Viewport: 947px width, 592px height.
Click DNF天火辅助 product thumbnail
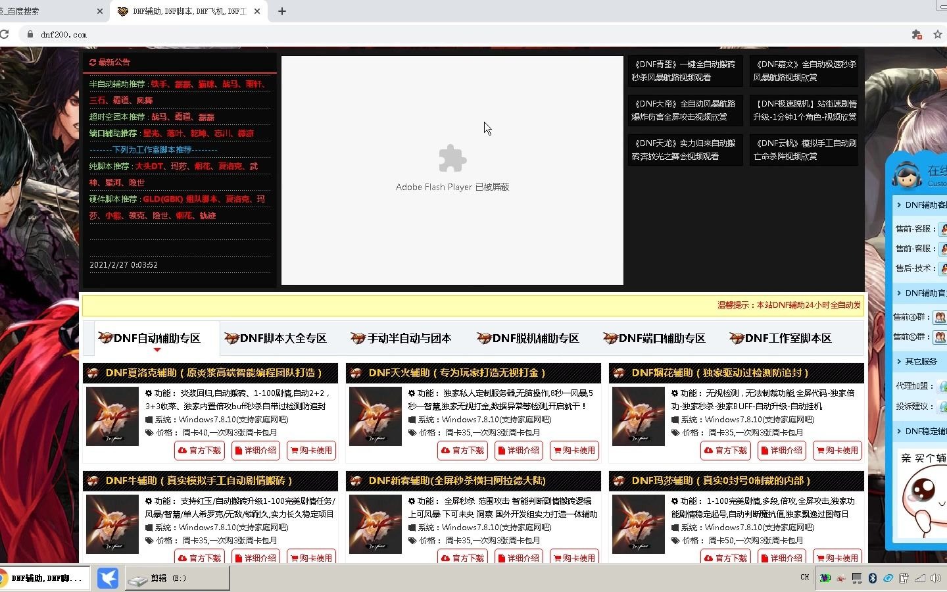click(376, 416)
